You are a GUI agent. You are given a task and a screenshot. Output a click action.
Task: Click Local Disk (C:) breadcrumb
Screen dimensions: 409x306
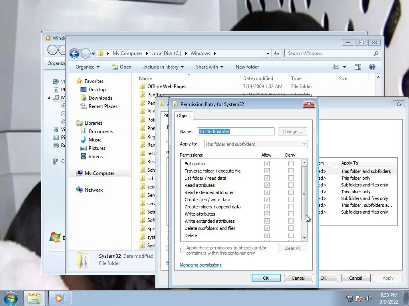pyautogui.click(x=166, y=53)
